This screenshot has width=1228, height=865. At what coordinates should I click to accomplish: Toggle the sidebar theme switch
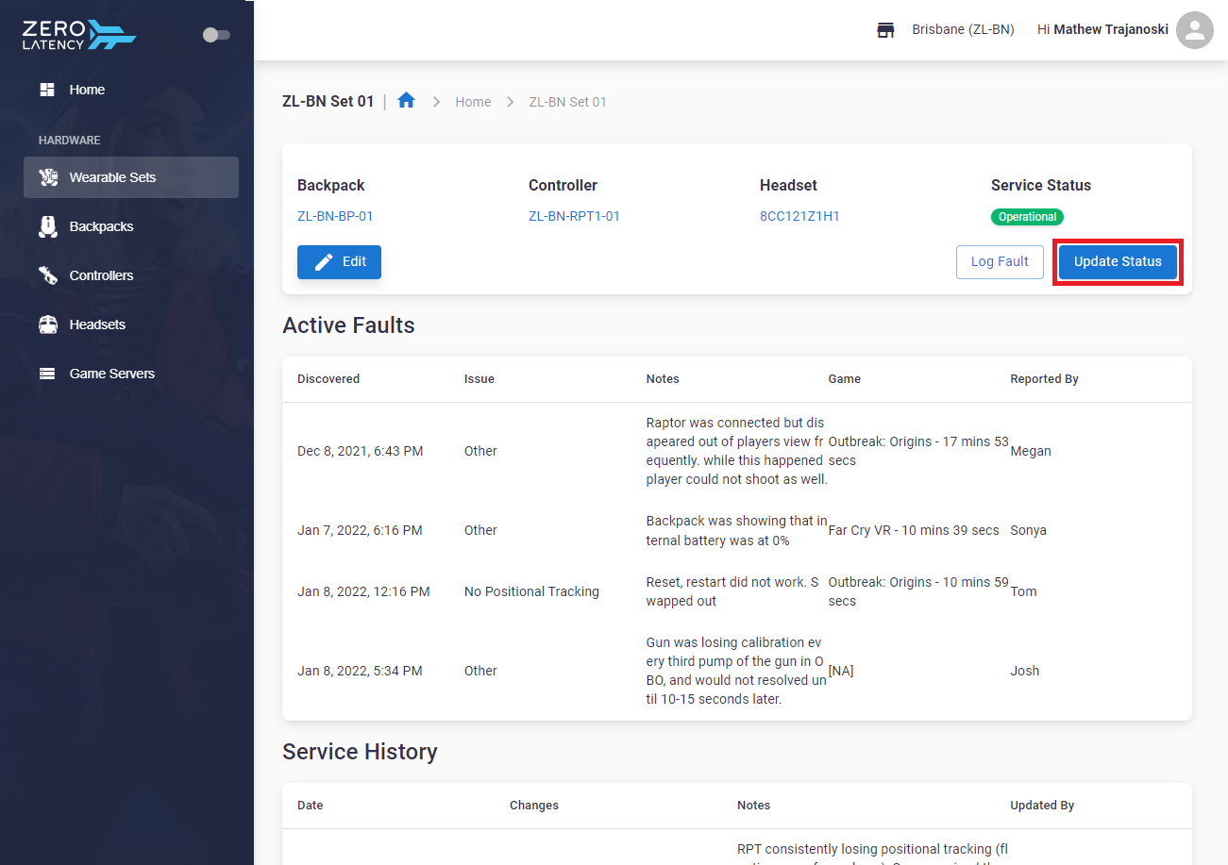[216, 35]
